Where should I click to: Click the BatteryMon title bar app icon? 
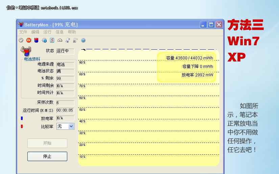click(21, 25)
